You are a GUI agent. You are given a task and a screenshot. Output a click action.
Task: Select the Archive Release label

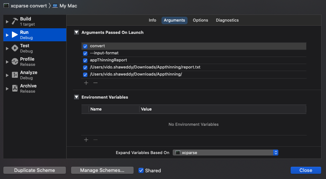click(28, 88)
